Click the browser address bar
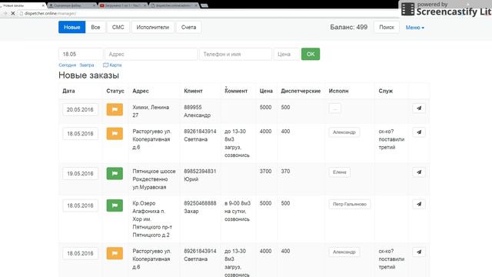Viewport: 492px width, 277px height. [207, 14]
